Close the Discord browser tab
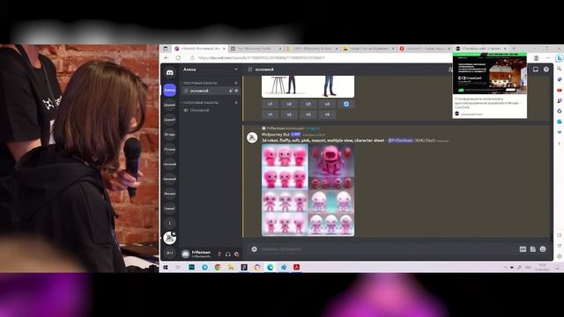The image size is (564, 317). (224, 48)
